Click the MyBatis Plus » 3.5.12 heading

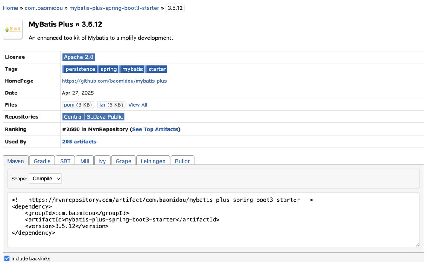coord(65,24)
